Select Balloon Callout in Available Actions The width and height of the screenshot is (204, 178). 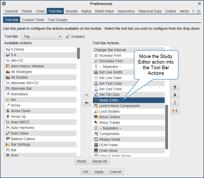tap(23, 139)
